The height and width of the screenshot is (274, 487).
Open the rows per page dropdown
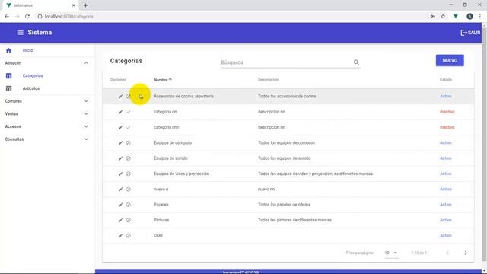click(391, 253)
